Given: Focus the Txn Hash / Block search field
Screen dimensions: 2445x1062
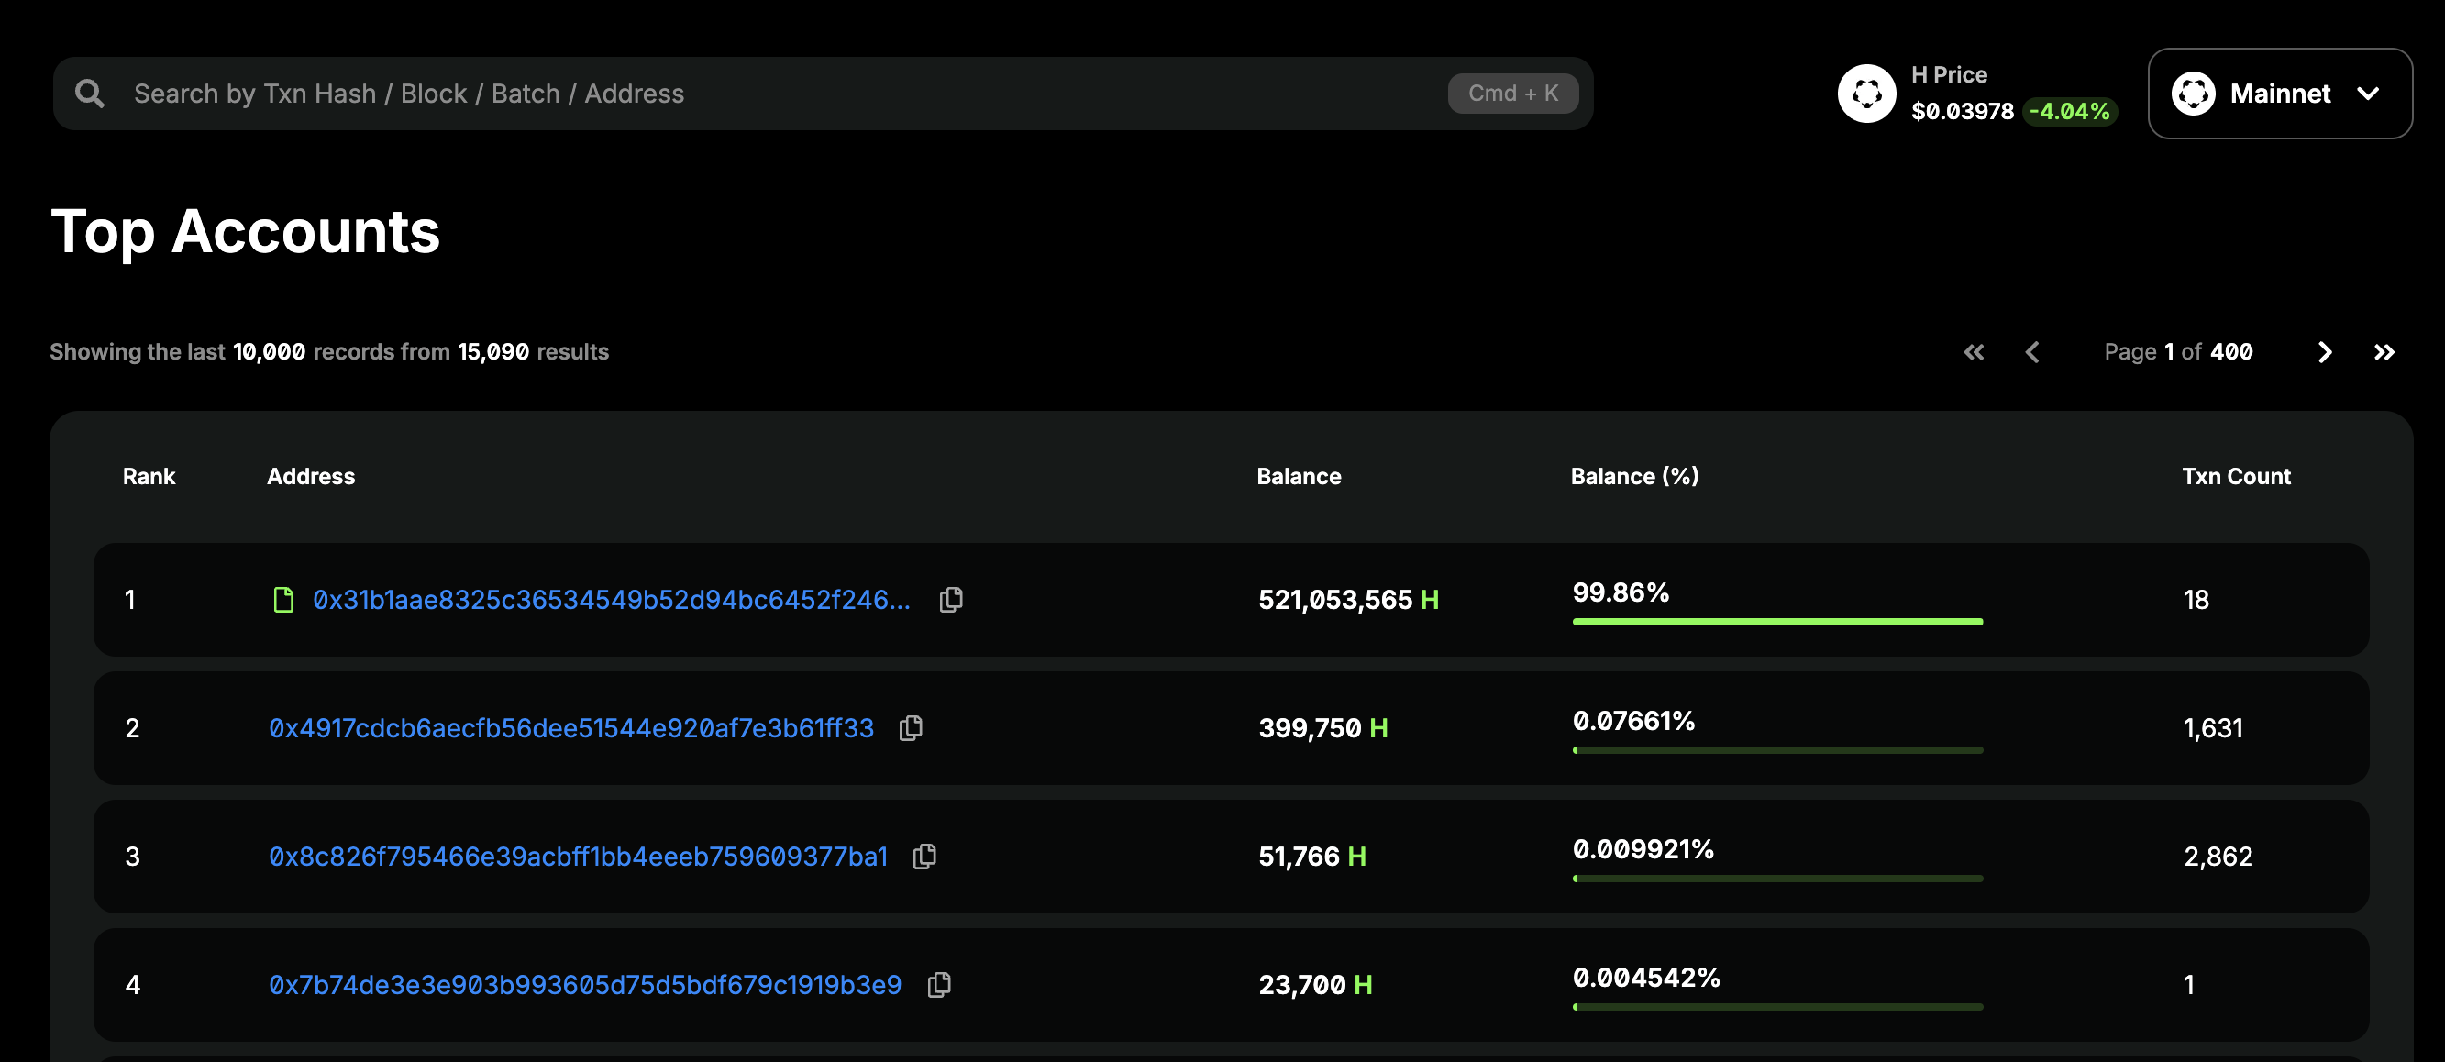Looking at the screenshot, I should (x=823, y=93).
